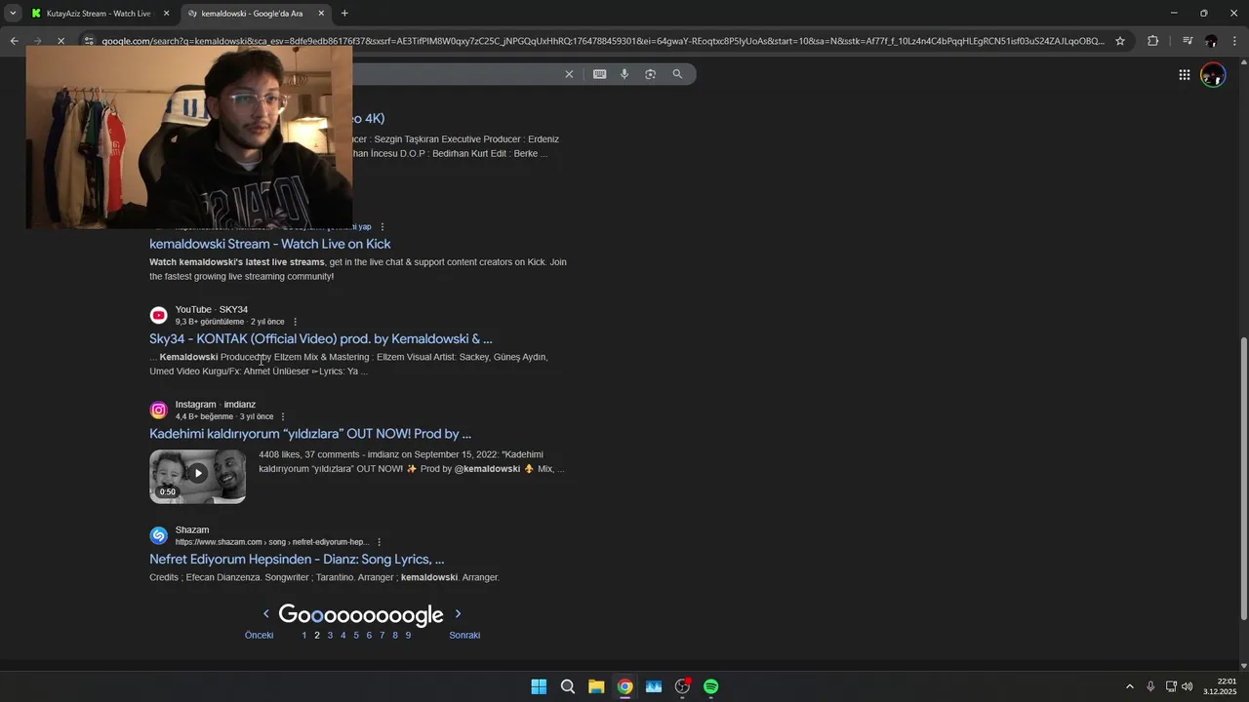Open clock and date 22:01 panel
Viewport: 1249px width, 702px height.
pos(1222,686)
